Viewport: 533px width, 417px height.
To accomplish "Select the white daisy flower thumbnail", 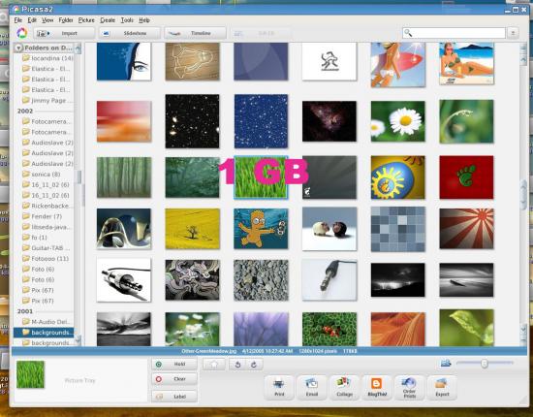I will tap(397, 121).
